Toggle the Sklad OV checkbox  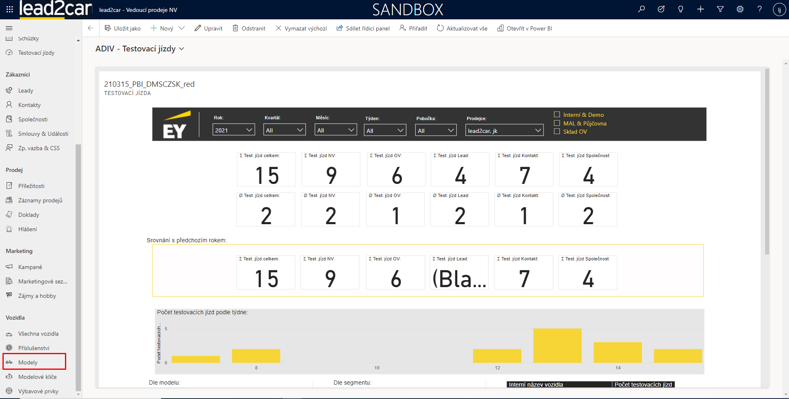point(557,131)
